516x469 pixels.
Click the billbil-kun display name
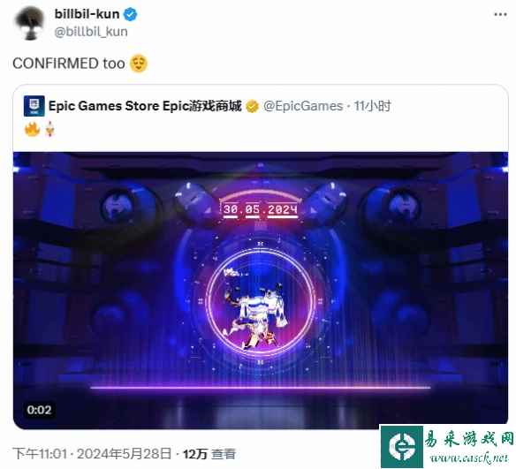pos(87,14)
